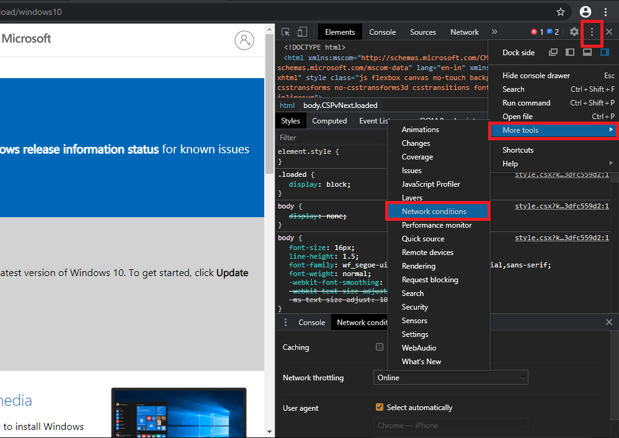This screenshot has width=619, height=438.
Task: Toggle the device toolbar emulation
Action: (x=301, y=32)
